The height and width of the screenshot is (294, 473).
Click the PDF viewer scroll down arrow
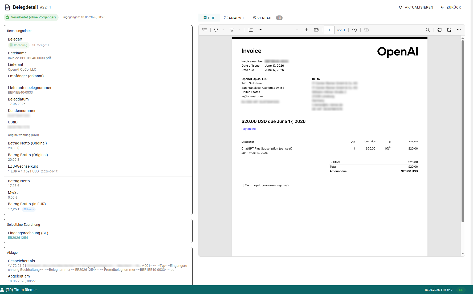click(463, 253)
